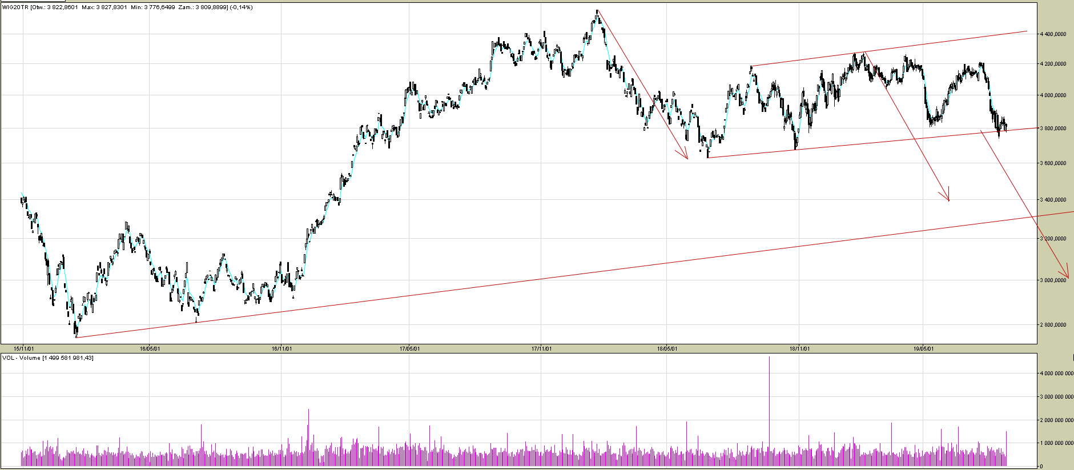Screen dimensions: 1074x470
Task: Click the 3 000 000 000 volume axis label
Action: coord(1056,397)
